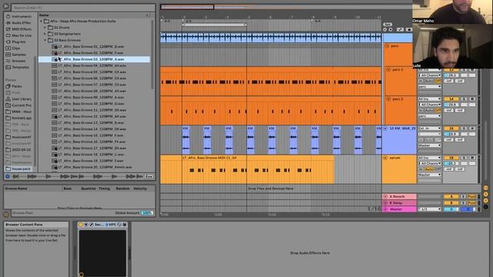Click the Groove Pool selector icon
This screenshot has height=277, width=493.
tap(6, 214)
